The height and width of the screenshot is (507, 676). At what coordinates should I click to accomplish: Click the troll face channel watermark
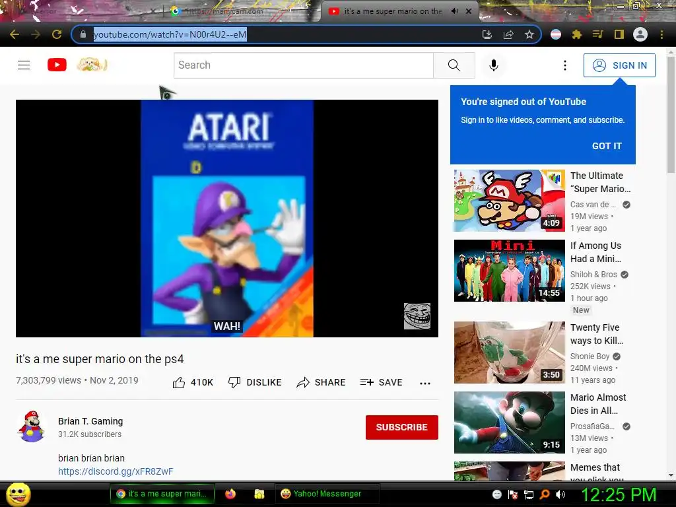click(x=417, y=316)
